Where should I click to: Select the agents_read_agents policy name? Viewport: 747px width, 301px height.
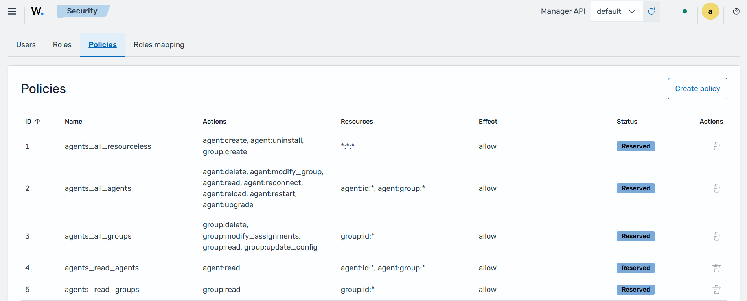[x=102, y=268]
